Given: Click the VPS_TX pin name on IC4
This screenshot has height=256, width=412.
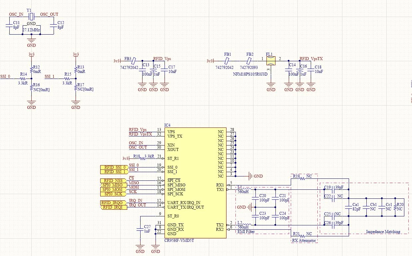Looking at the screenshot, I should (x=175, y=136).
